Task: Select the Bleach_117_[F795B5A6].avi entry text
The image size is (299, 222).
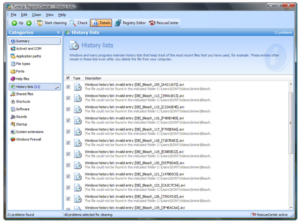Action: [134, 129]
